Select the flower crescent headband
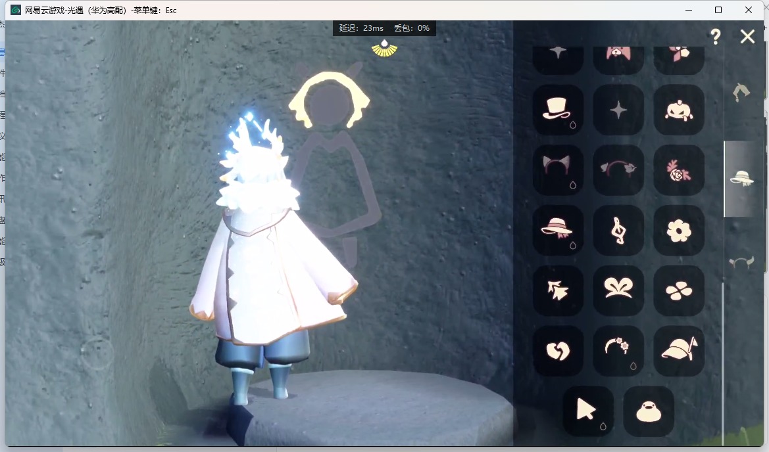This screenshot has width=769, height=452. pos(618,351)
